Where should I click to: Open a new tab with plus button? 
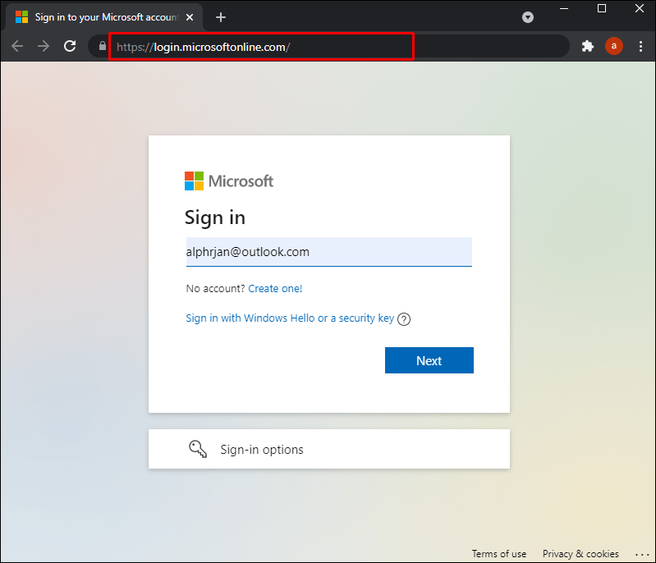coord(221,17)
